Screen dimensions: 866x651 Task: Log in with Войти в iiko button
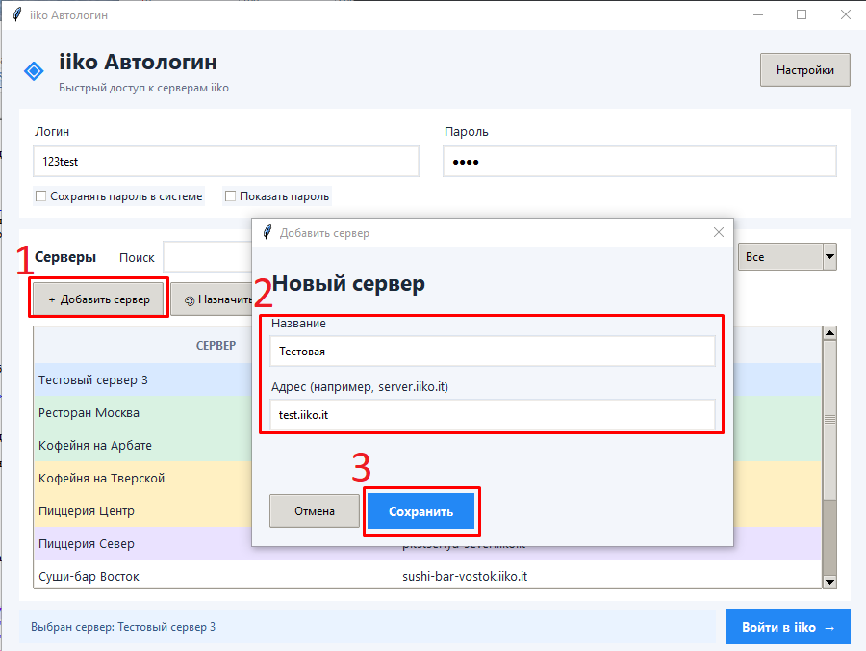click(x=787, y=627)
